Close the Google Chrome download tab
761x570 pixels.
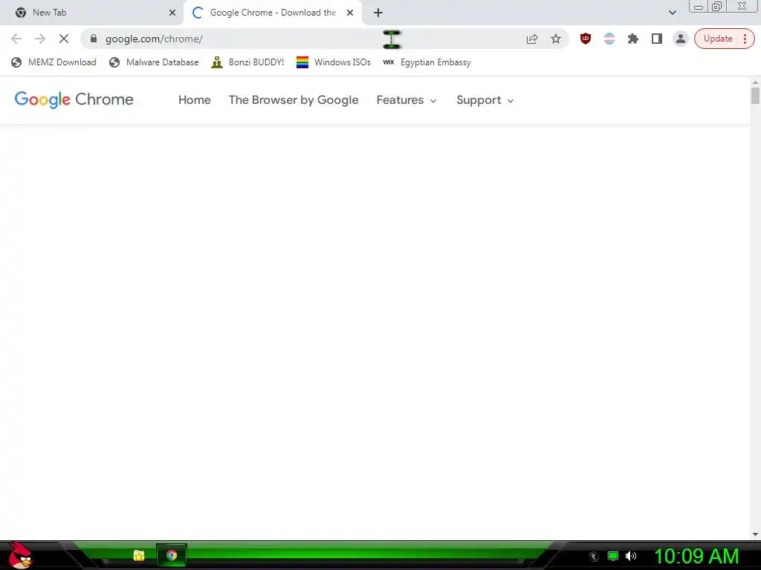[350, 13]
